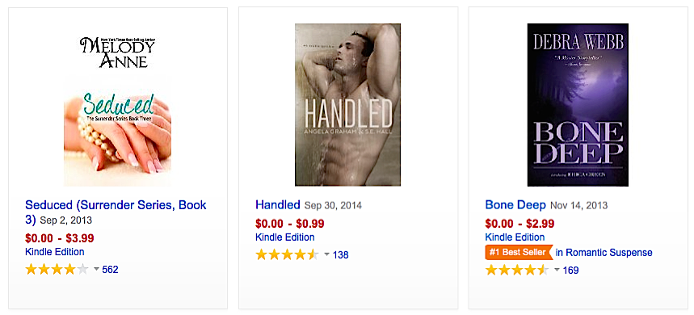Image resolution: width=694 pixels, height=315 pixels.
Task: Open the Handled title link
Action: [x=277, y=205]
